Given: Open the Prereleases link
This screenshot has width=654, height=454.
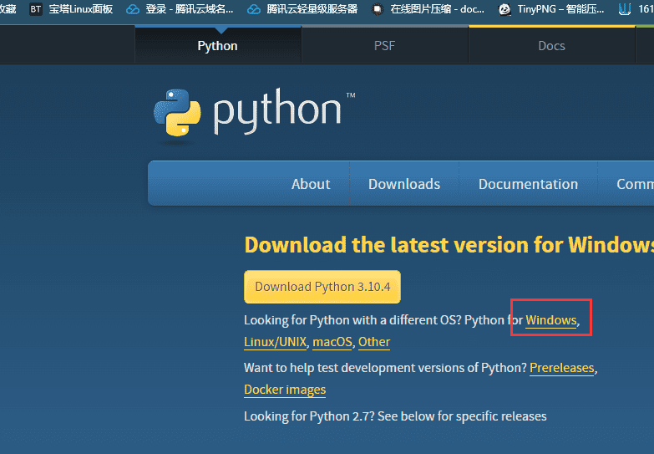Looking at the screenshot, I should click(561, 368).
